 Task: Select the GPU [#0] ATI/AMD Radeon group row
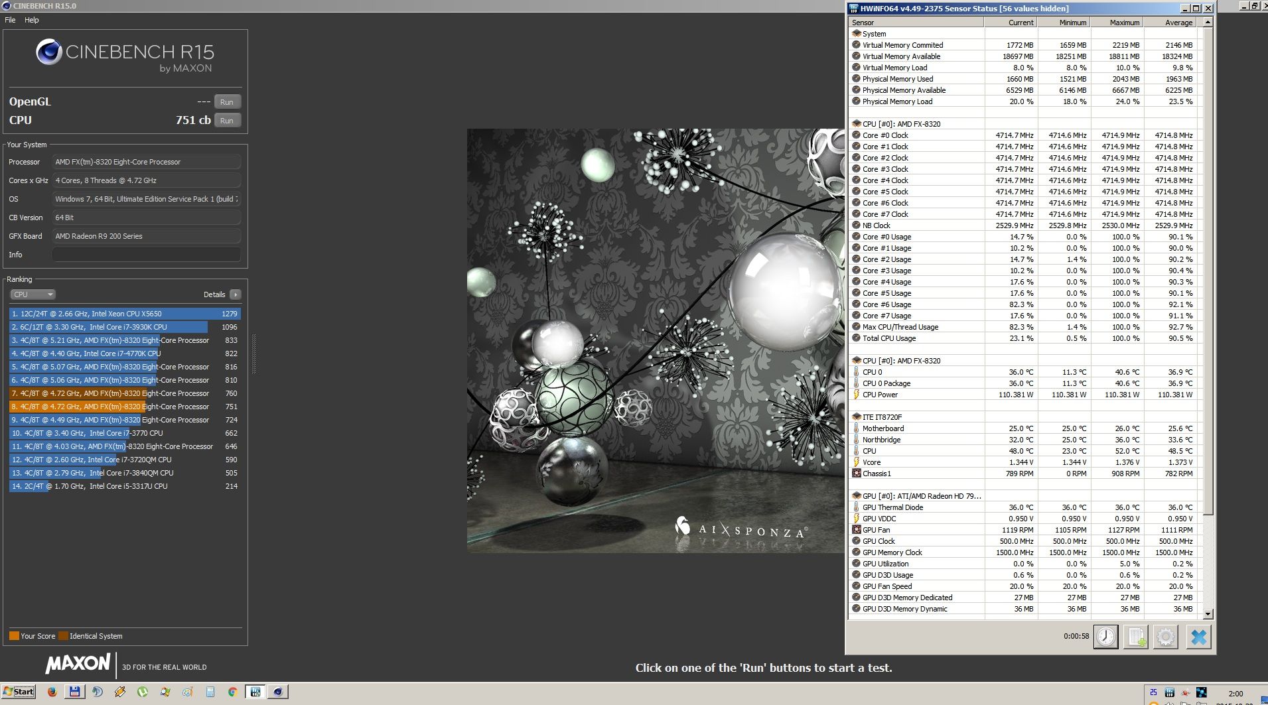coord(1026,496)
